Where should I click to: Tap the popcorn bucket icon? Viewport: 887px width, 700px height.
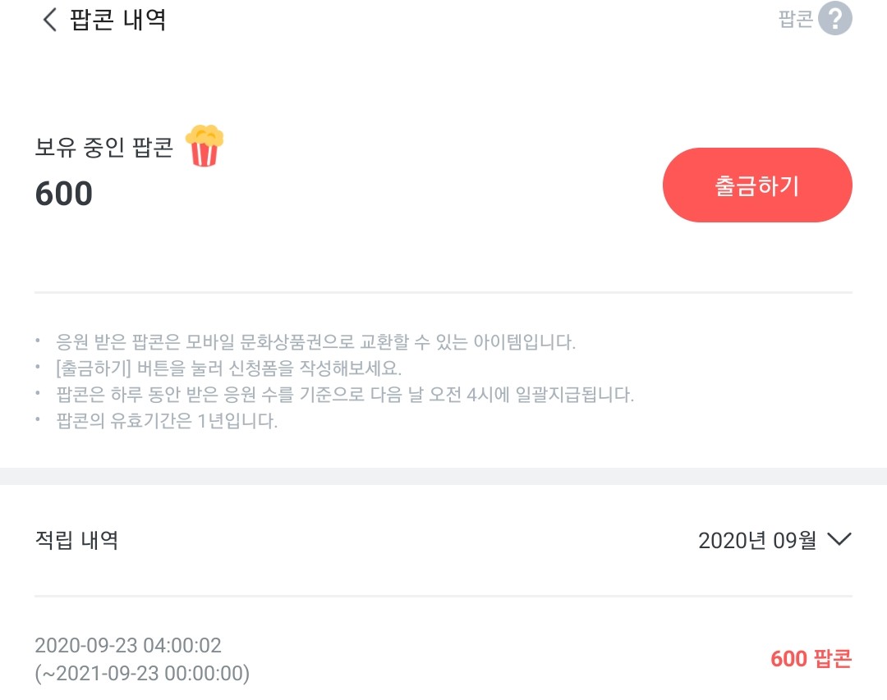pos(204,146)
